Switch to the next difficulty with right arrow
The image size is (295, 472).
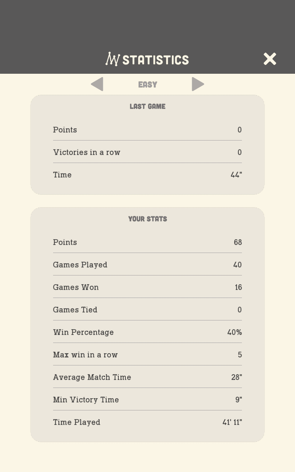(x=198, y=84)
